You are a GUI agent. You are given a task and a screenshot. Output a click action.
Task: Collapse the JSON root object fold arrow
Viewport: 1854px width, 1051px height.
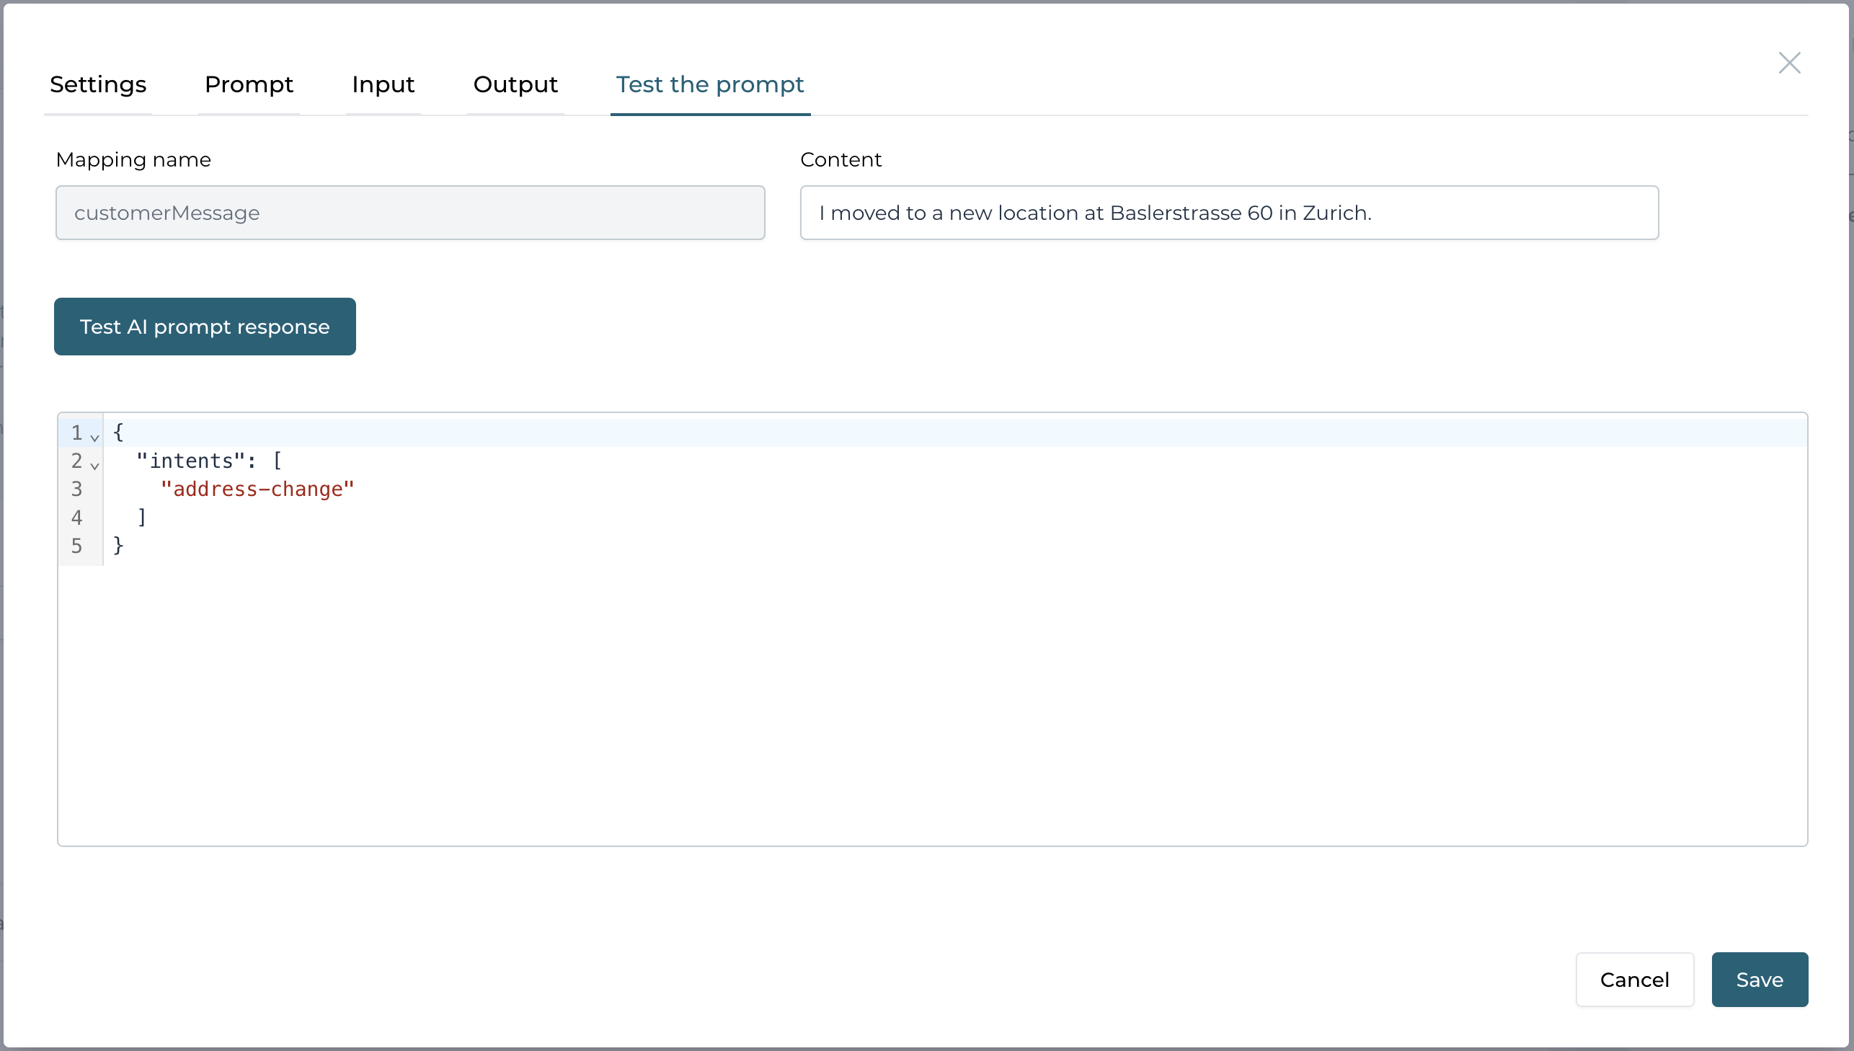(x=94, y=437)
